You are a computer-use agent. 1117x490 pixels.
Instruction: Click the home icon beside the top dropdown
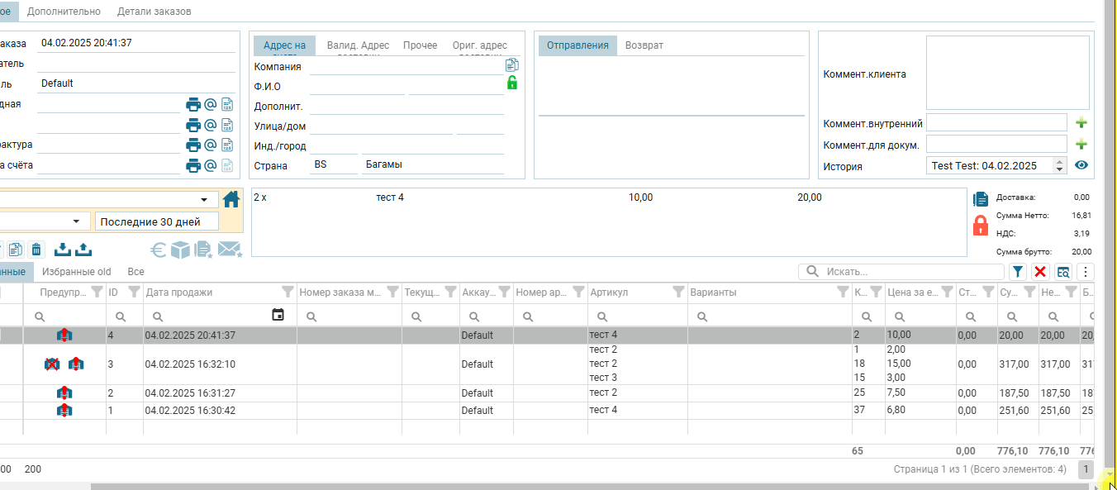tap(231, 199)
